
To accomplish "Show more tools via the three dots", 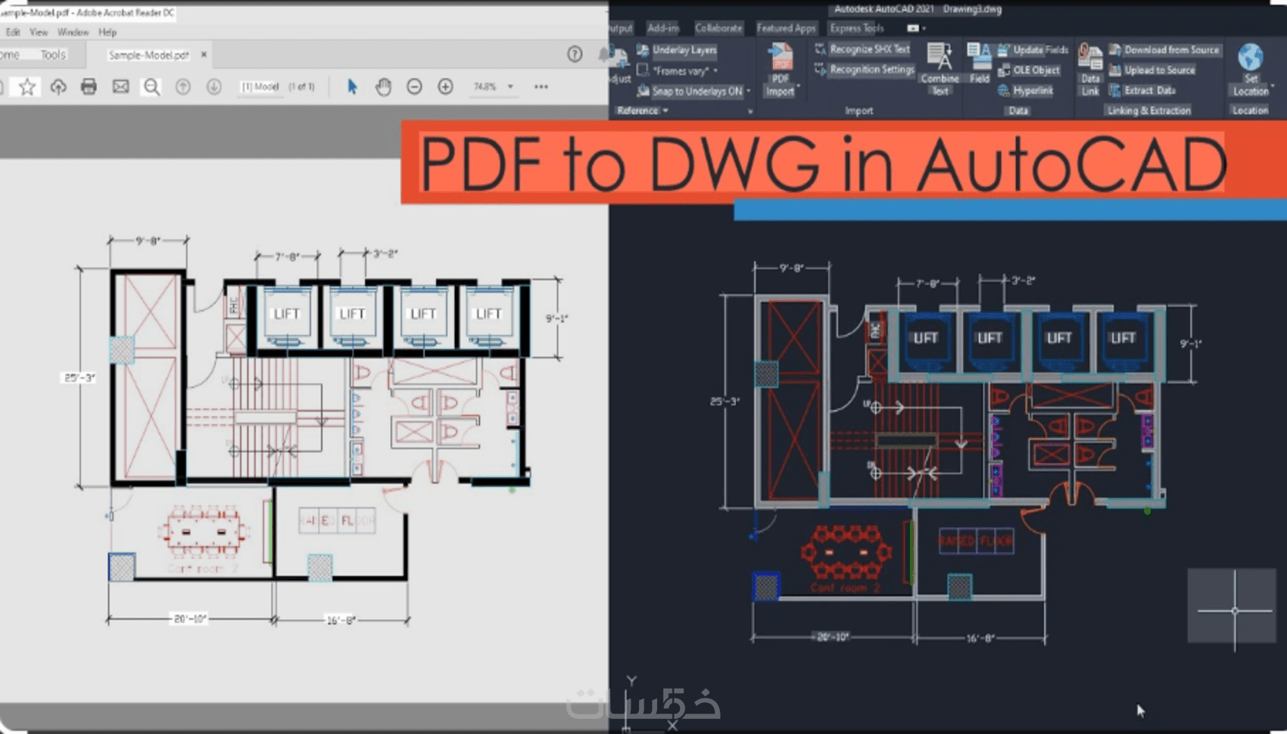I will click(x=541, y=87).
